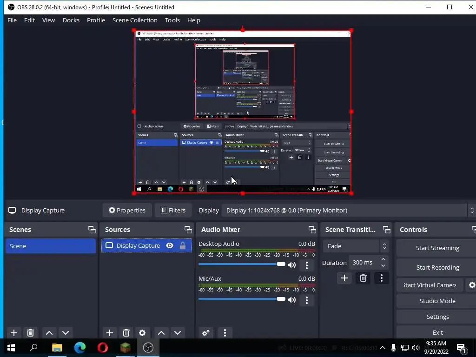Click the Duration 300 ms field

364,263
